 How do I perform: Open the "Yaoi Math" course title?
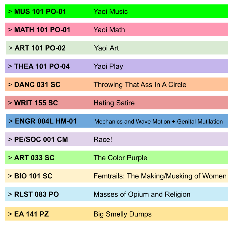pos(109,30)
